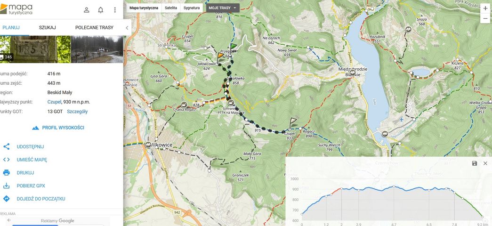The width and height of the screenshot is (492, 226).
Task: Click the share icon beside UDOSTĘPNIJ
Action: (x=7, y=146)
